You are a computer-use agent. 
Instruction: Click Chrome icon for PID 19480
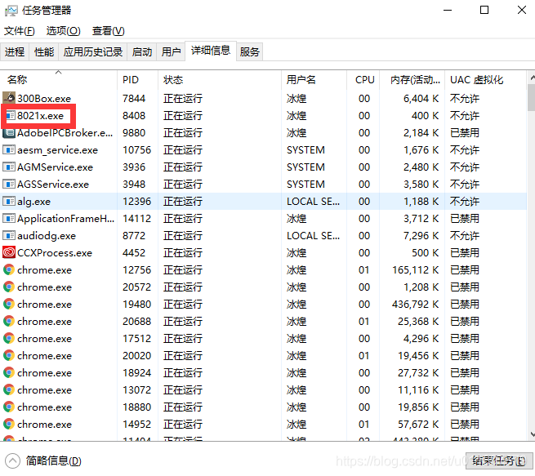9,305
